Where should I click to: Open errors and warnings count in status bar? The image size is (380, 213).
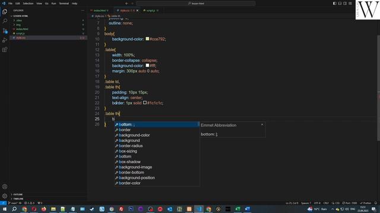pyautogui.click(x=30, y=203)
